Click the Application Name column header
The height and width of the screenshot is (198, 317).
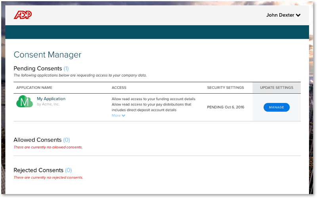point(34,88)
